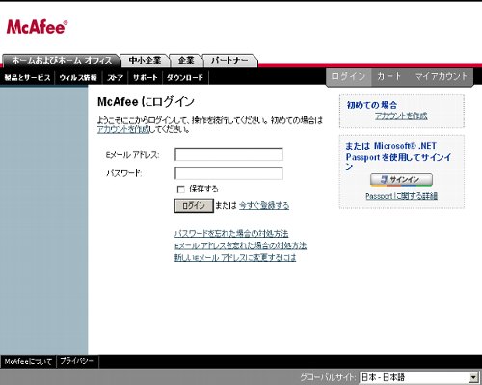The height and width of the screenshot is (385, 482).
Task: Select the 企業 tab
Action: pos(186,61)
